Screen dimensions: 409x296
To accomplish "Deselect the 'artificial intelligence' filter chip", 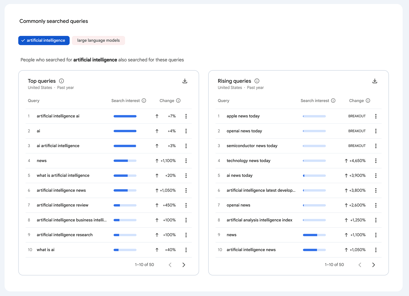I will coord(44,40).
